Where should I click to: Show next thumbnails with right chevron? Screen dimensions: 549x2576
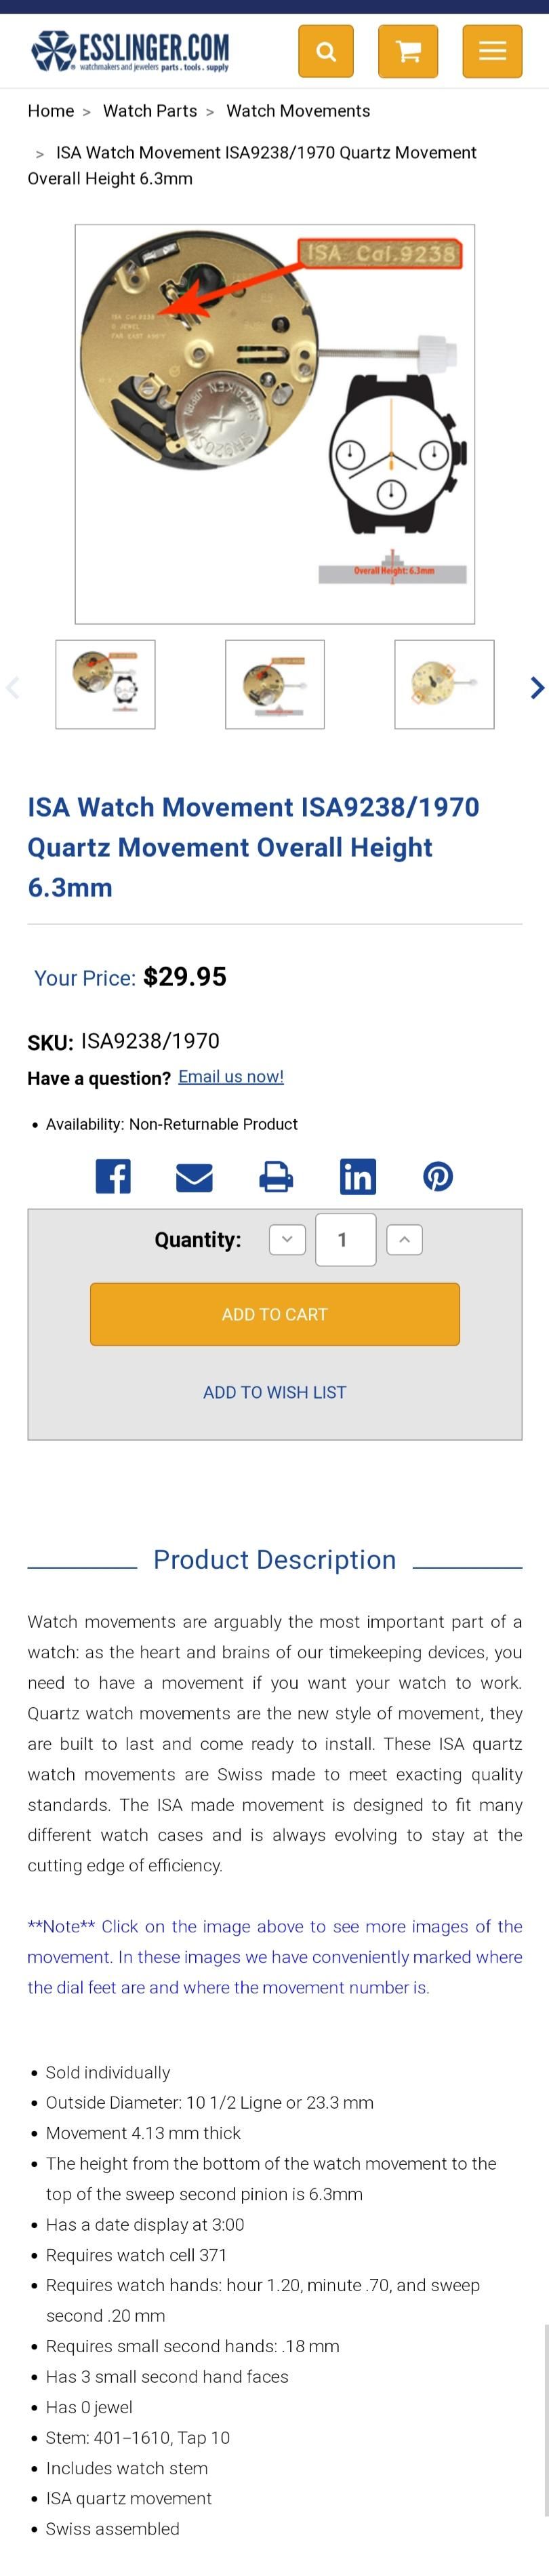point(537,687)
